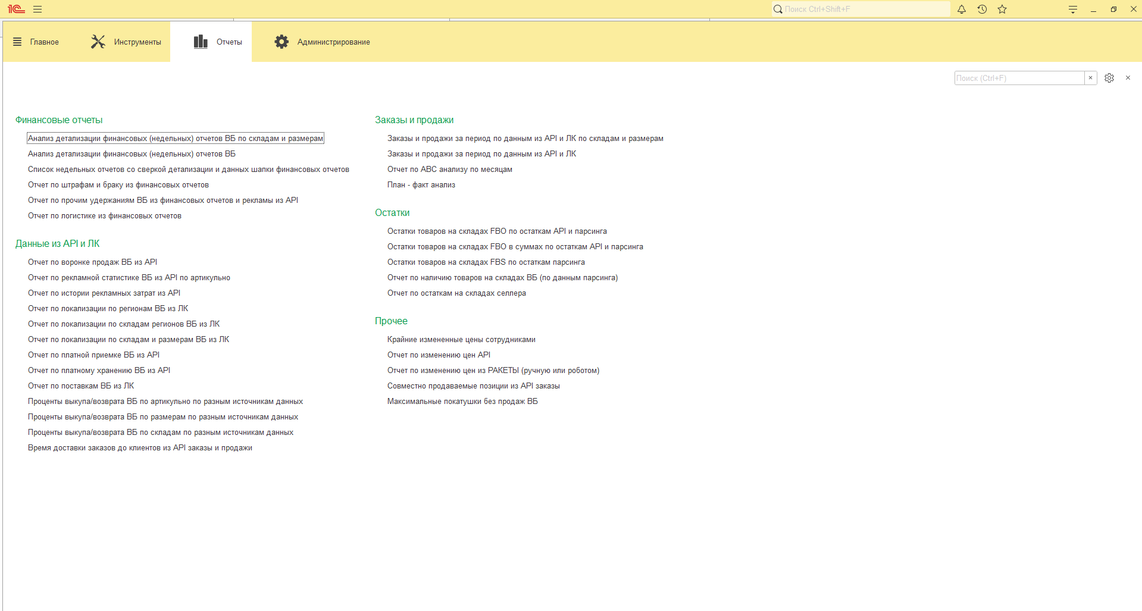This screenshot has height=611, width=1142.
Task: Open Отчет по штрафам и браку
Action: 118,184
